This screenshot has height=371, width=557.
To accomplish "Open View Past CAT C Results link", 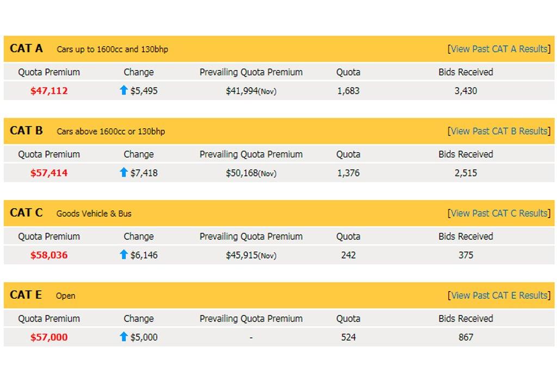I will 499,213.
